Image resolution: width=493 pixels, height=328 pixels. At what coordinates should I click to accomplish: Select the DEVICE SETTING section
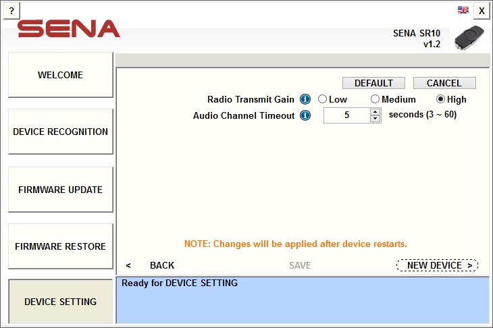pos(60,302)
